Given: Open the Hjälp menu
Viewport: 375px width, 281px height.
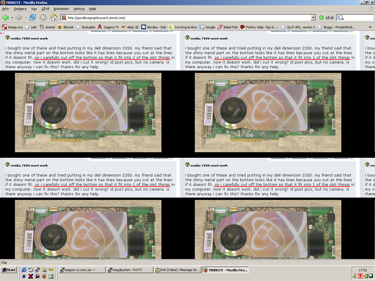Looking at the screenshot, I should click(93, 9).
